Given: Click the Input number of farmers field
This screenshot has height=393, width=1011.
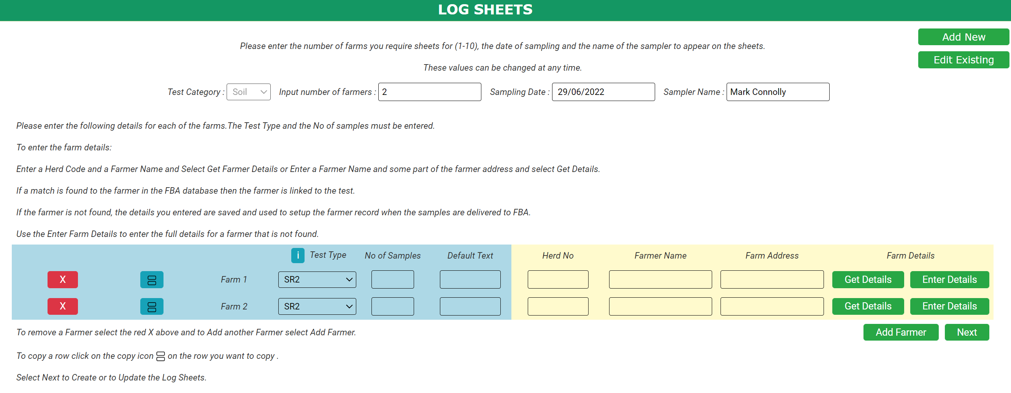Looking at the screenshot, I should click(x=429, y=92).
